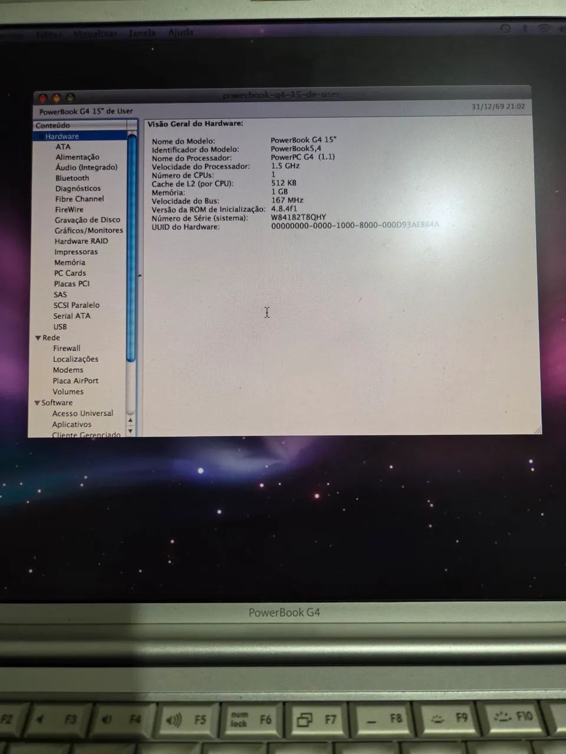Select PC Cards entry
566x754 pixels.
[x=70, y=273]
